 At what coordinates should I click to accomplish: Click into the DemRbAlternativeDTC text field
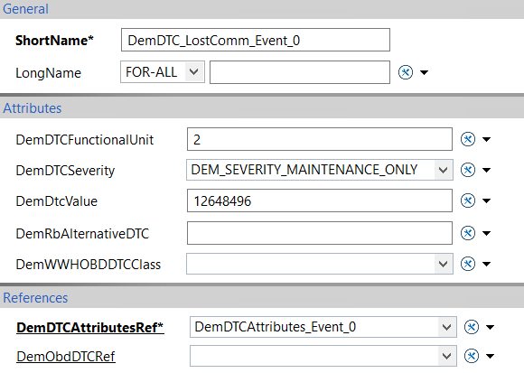pyautogui.click(x=320, y=233)
